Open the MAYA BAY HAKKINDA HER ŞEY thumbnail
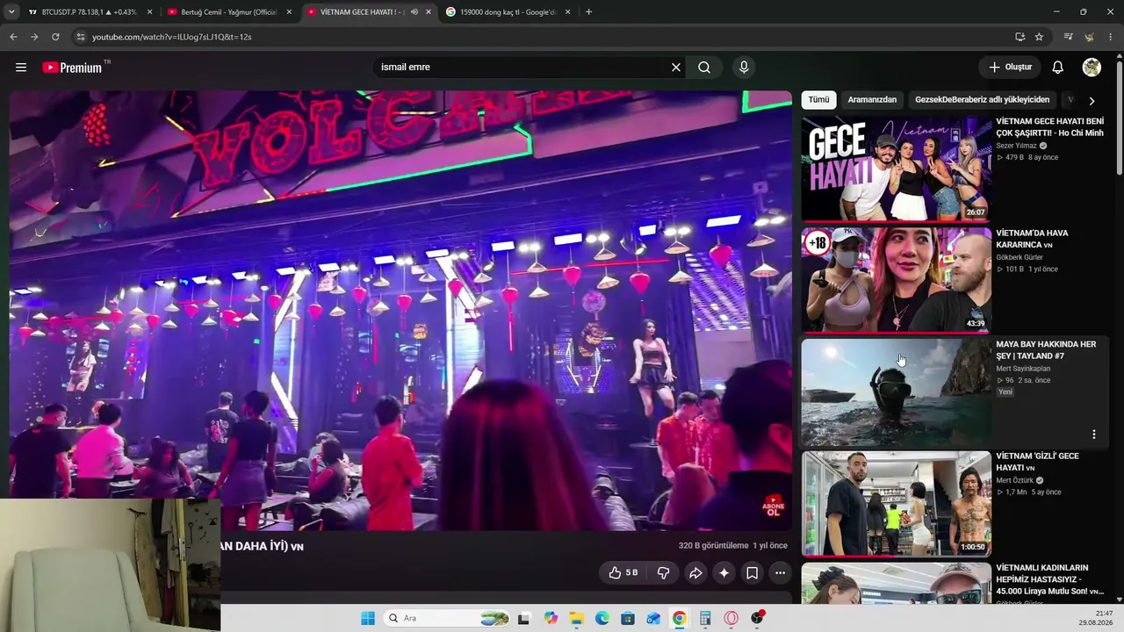 [x=897, y=391]
